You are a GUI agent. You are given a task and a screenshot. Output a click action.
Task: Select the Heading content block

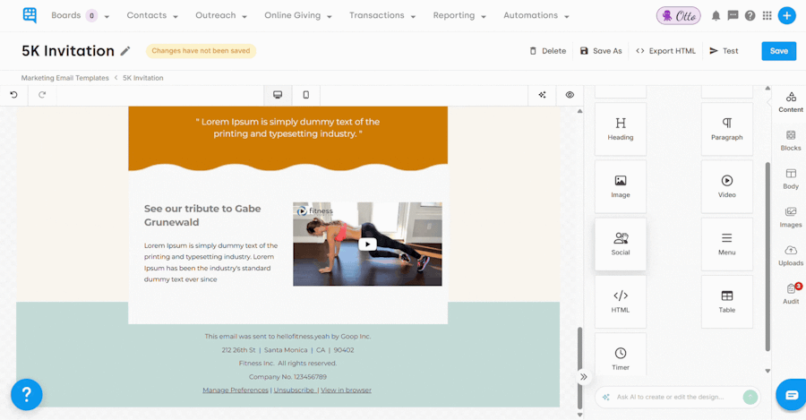click(x=621, y=129)
